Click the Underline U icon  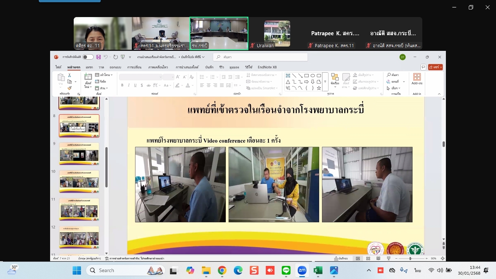[x=135, y=85]
